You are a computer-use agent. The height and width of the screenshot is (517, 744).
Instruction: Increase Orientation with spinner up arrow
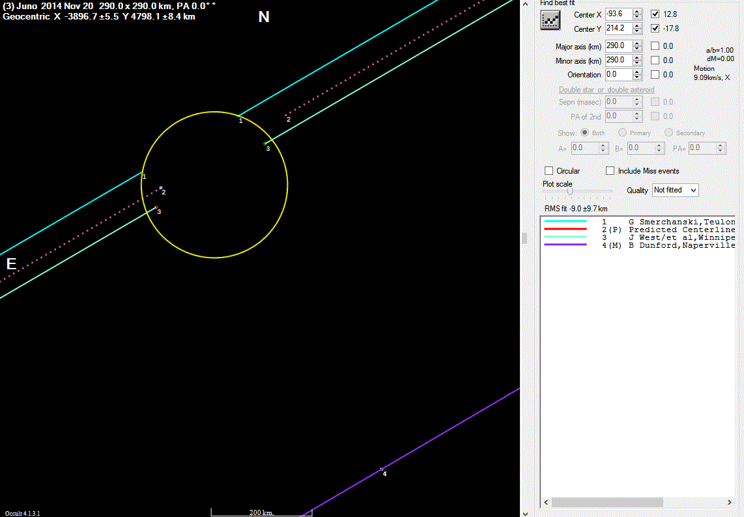[x=637, y=72]
